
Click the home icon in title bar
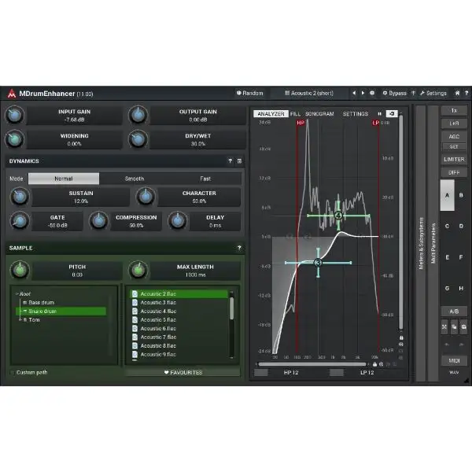457,94
